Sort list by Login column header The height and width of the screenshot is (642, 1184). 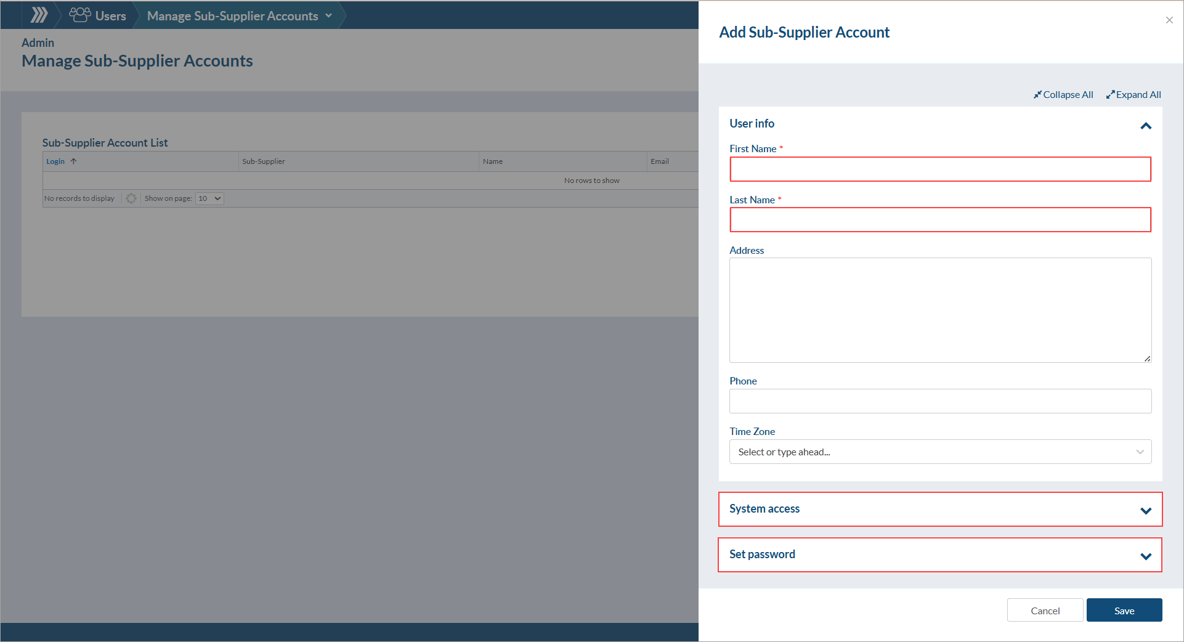(x=55, y=161)
